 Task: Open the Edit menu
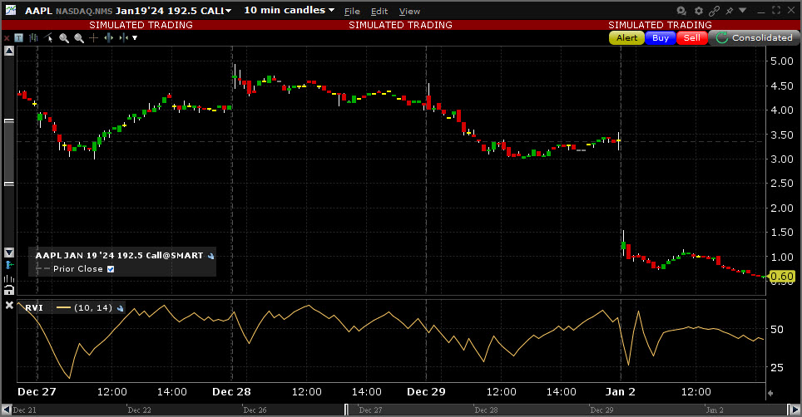coord(379,12)
